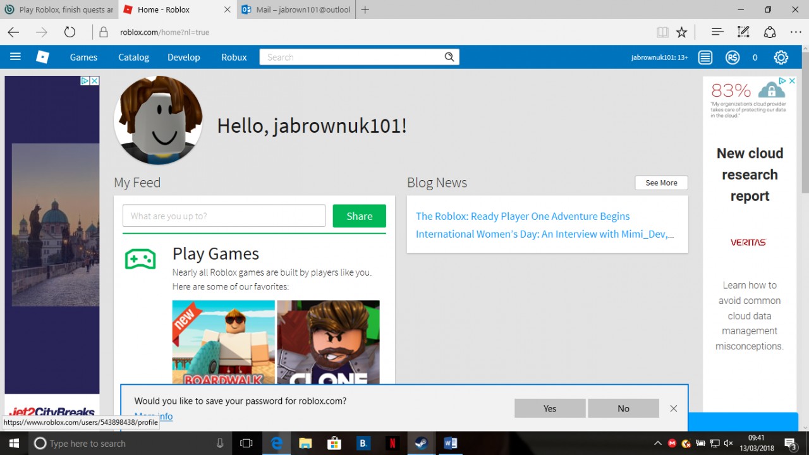Viewport: 809px width, 455px height.
Task: Open the Develop menu item
Action: [184, 57]
